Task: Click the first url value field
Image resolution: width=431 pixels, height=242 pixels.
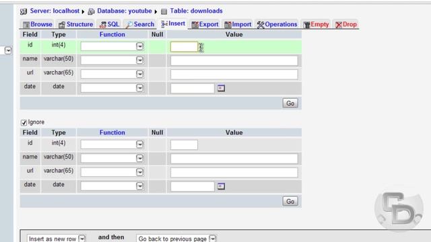Action: [234, 75]
